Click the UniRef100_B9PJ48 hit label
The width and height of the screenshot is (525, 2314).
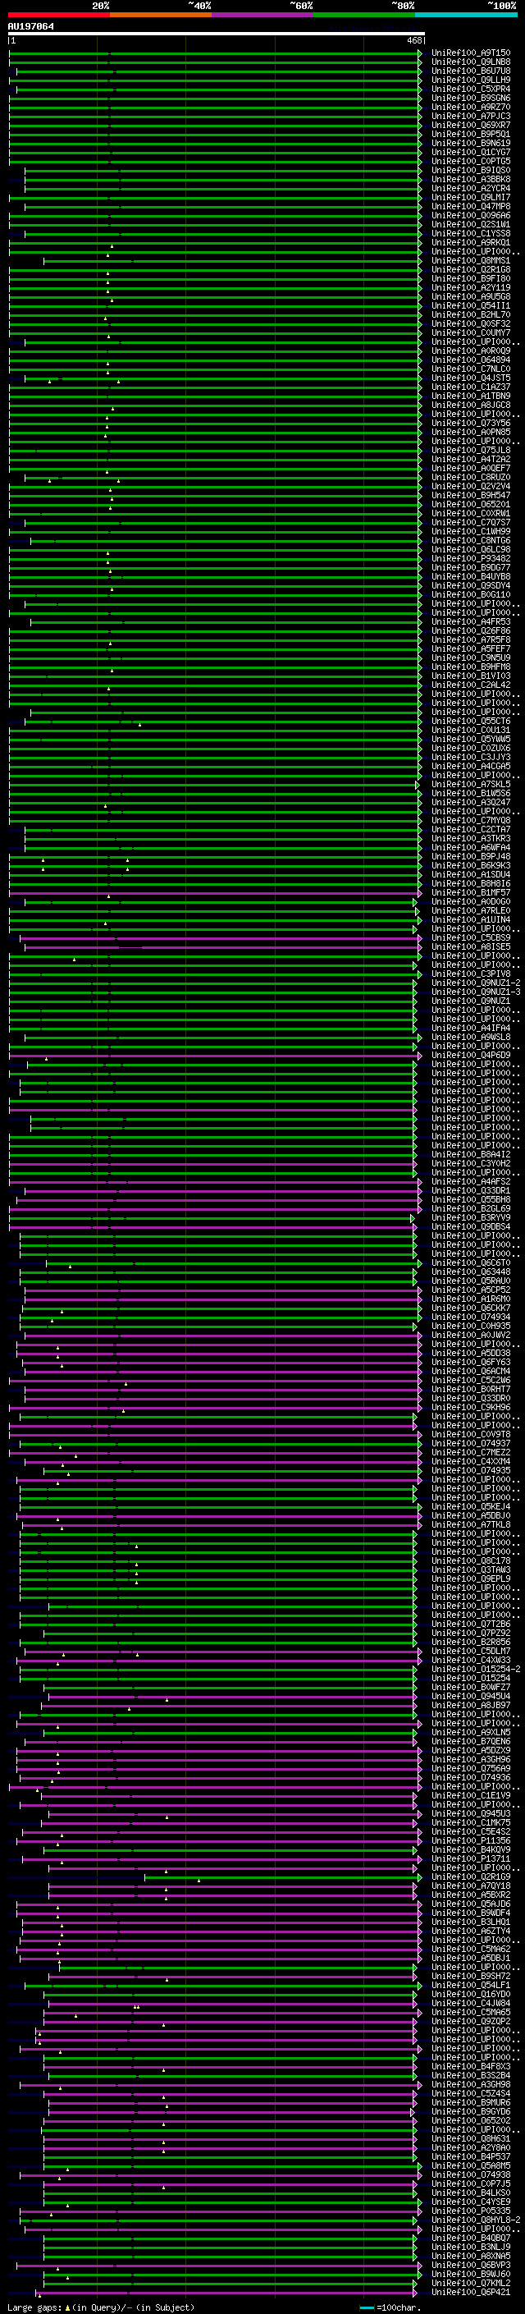tap(471, 856)
